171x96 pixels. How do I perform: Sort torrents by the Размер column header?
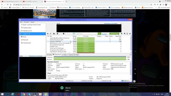click(75, 36)
